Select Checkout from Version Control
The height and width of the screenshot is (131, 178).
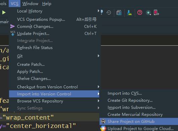[x=54, y=87]
